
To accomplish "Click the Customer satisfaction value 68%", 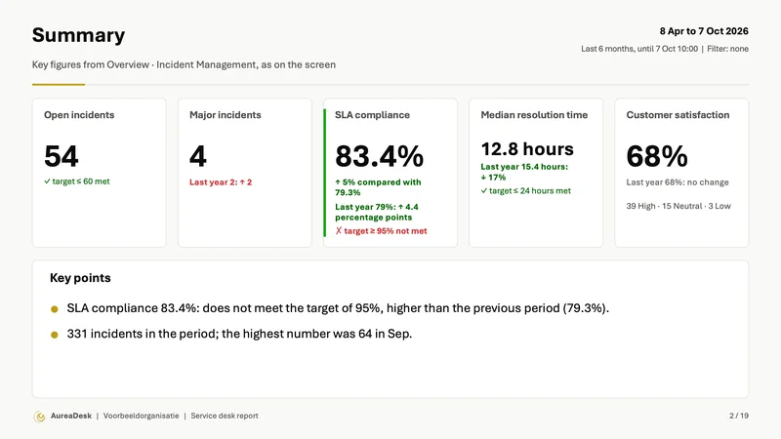I will click(657, 156).
